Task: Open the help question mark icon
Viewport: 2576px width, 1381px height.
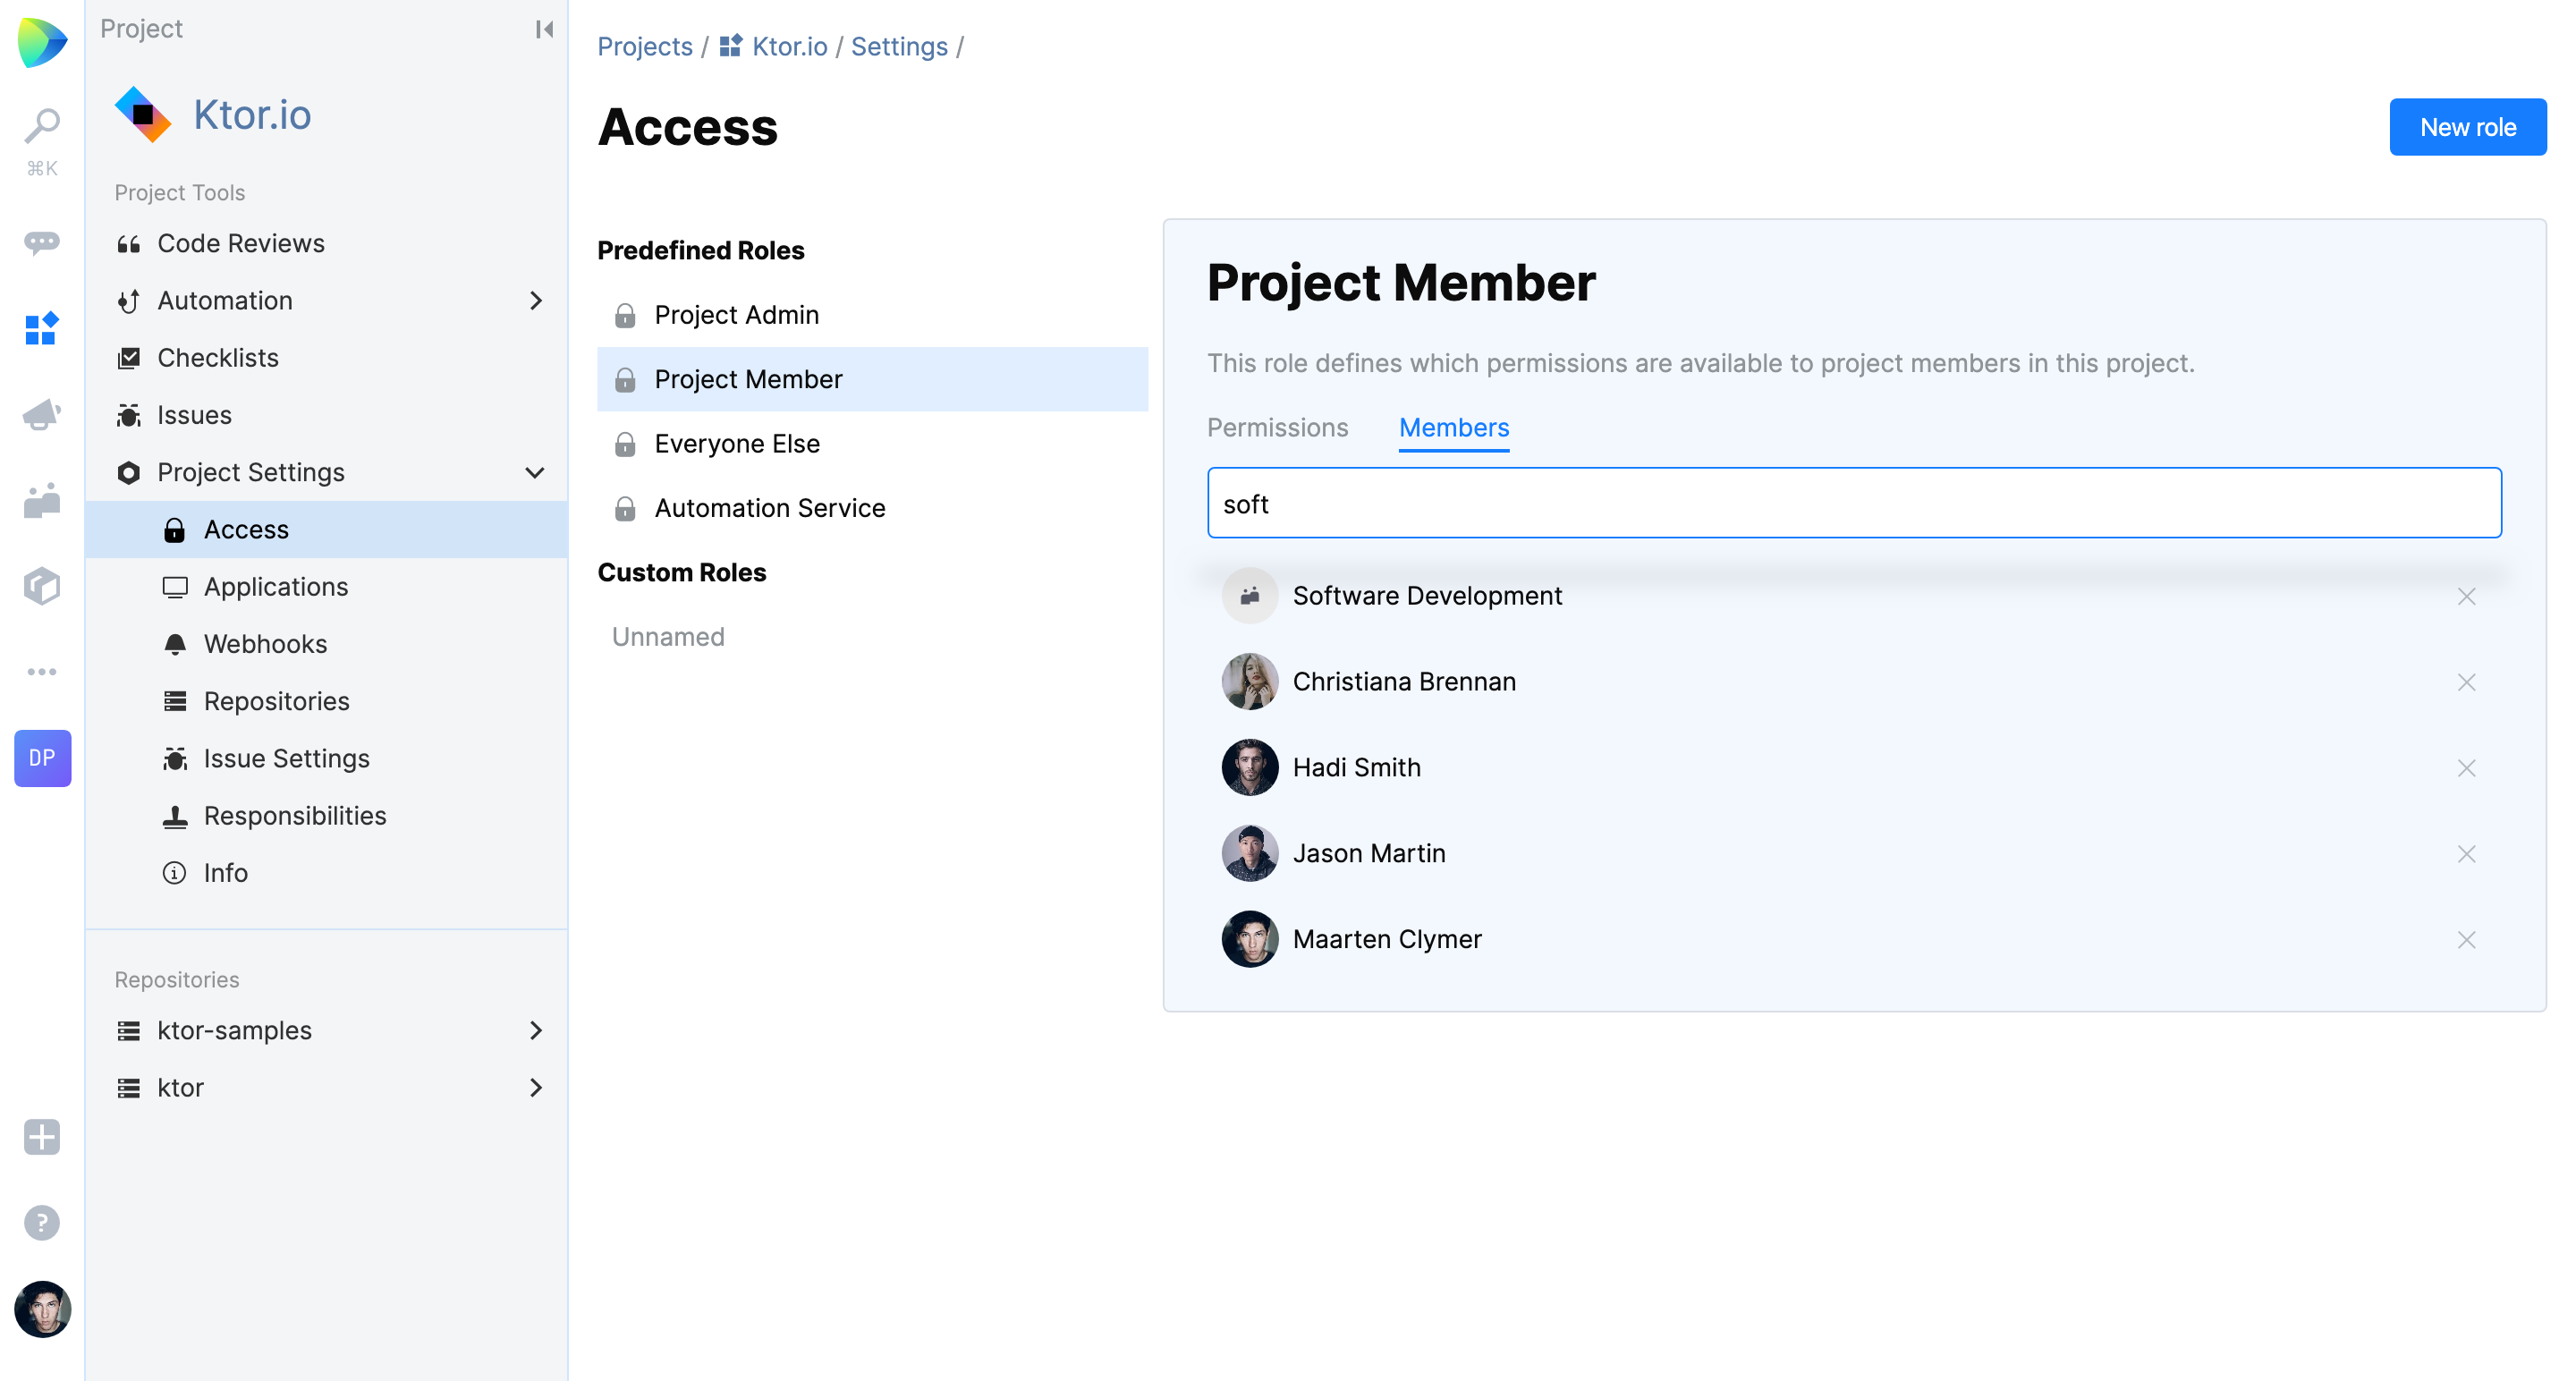Action: (42, 1223)
